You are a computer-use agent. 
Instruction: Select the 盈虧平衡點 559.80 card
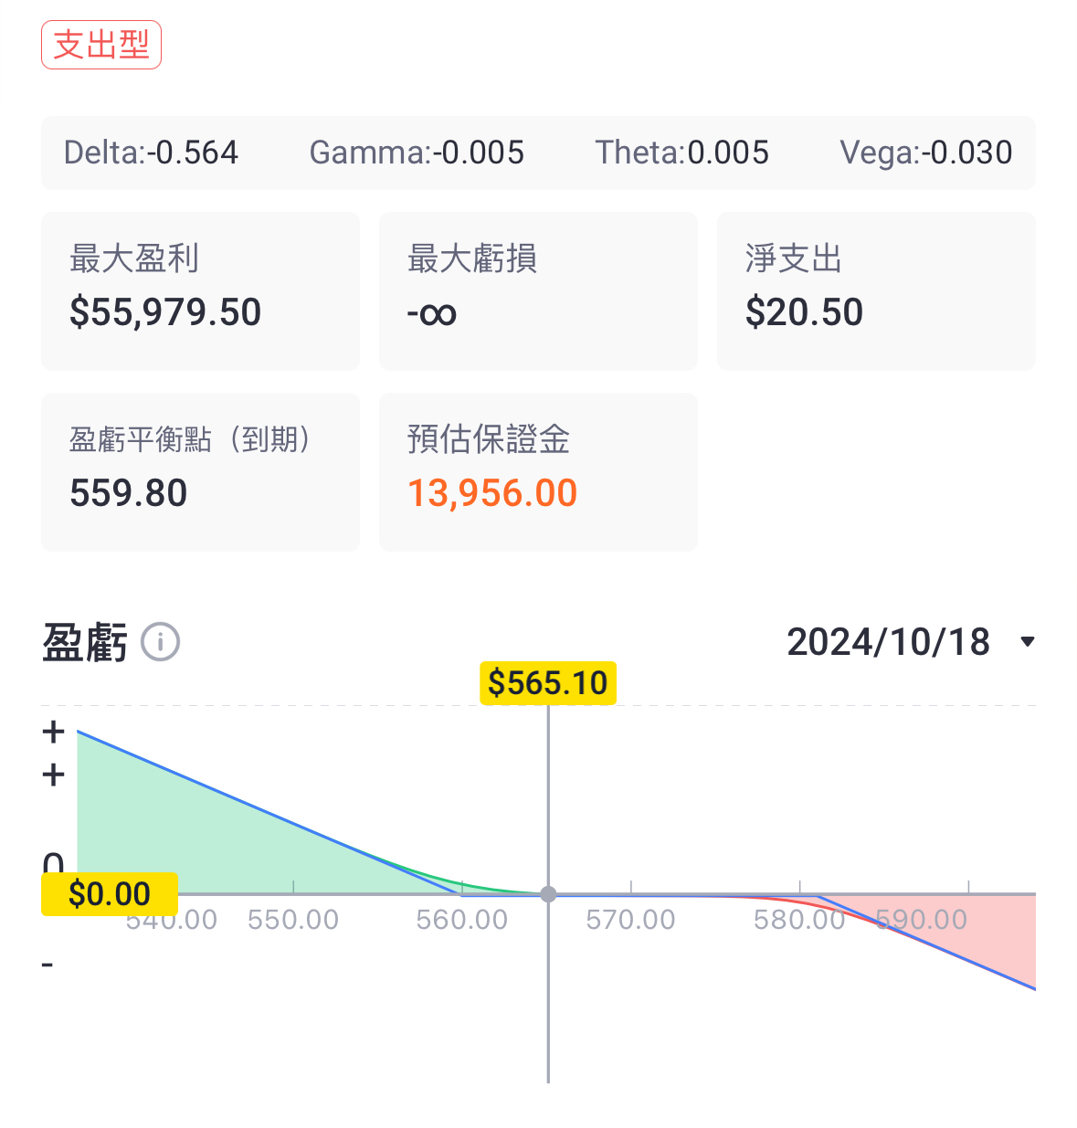coord(200,471)
